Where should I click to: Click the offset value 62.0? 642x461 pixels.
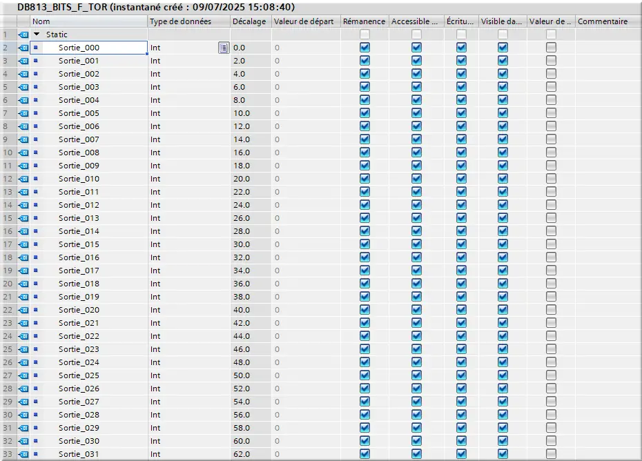[x=242, y=454]
